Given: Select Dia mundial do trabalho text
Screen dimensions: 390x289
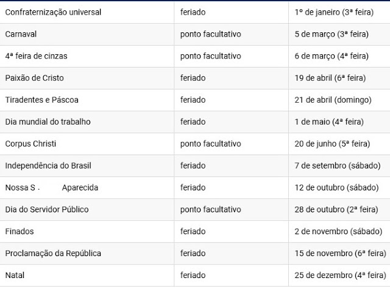Looking at the screenshot, I should point(48,122).
